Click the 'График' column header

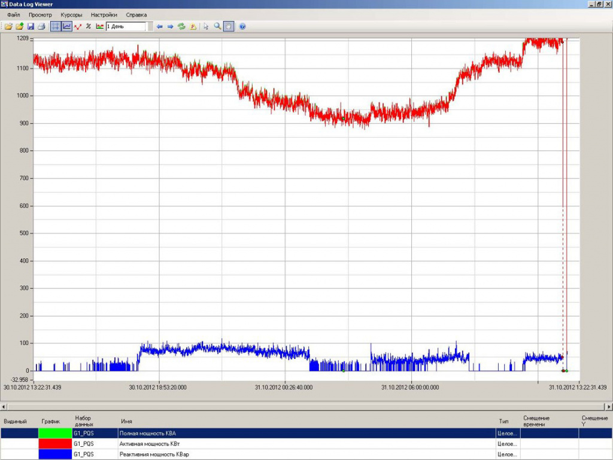51,421
